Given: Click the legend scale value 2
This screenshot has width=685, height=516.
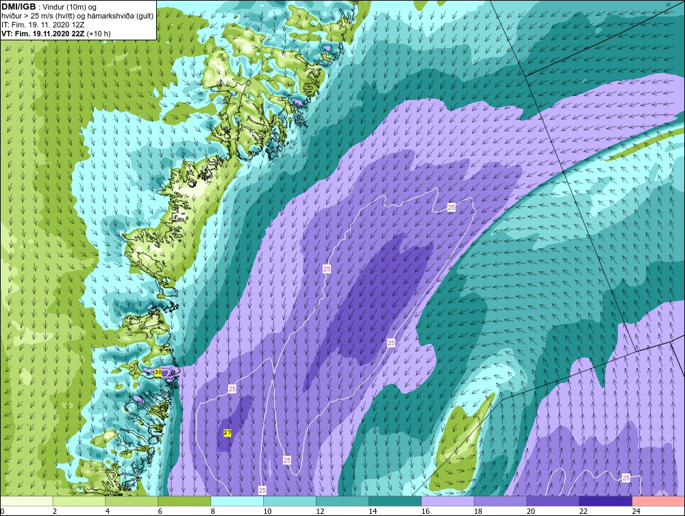Looking at the screenshot, I should (55, 511).
